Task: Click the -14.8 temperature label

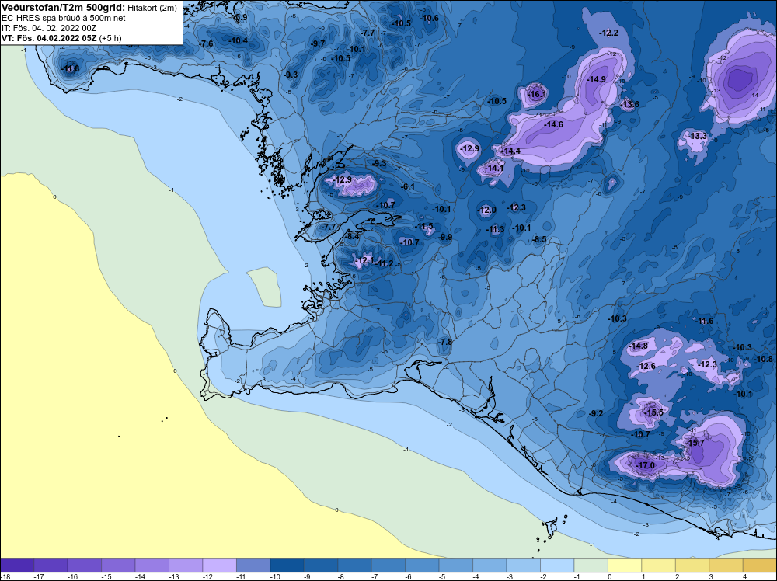Action: [638, 346]
